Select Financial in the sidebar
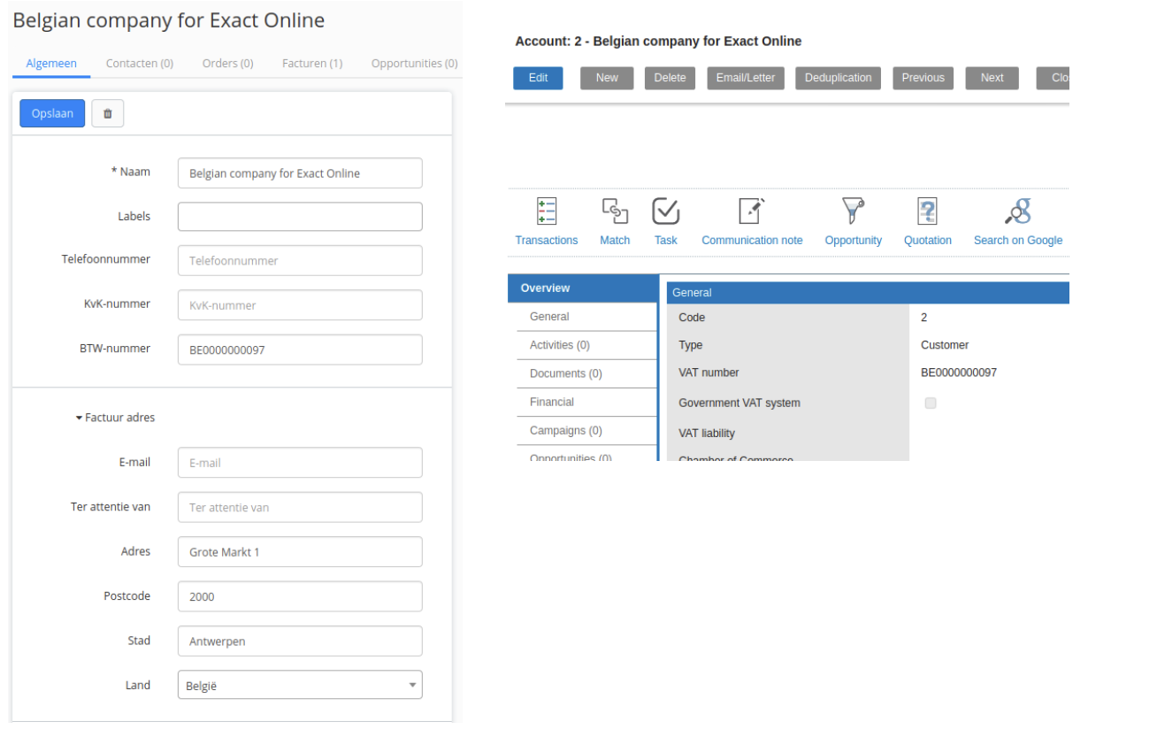1157x745 pixels. tap(586, 402)
